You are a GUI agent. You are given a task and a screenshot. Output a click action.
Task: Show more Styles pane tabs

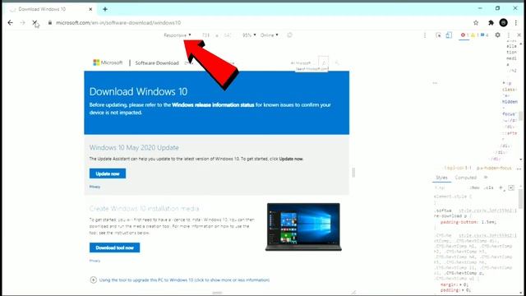(486, 178)
